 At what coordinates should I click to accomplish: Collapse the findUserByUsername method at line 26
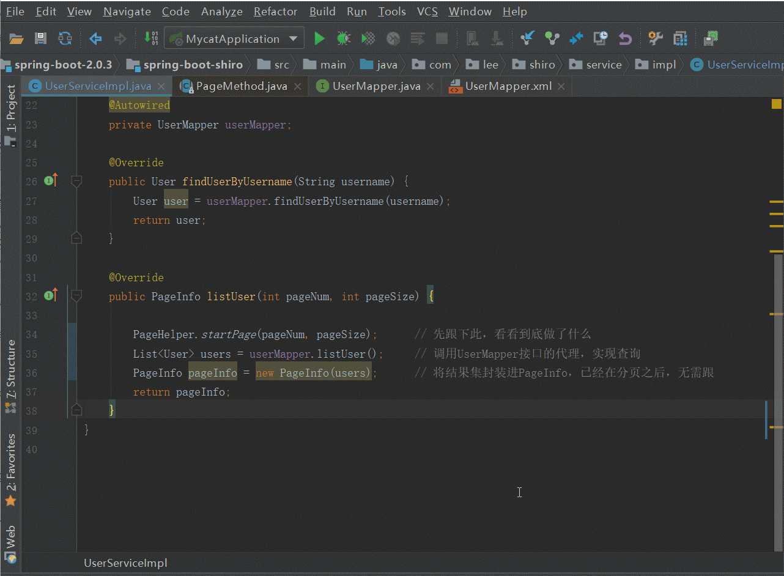76,181
